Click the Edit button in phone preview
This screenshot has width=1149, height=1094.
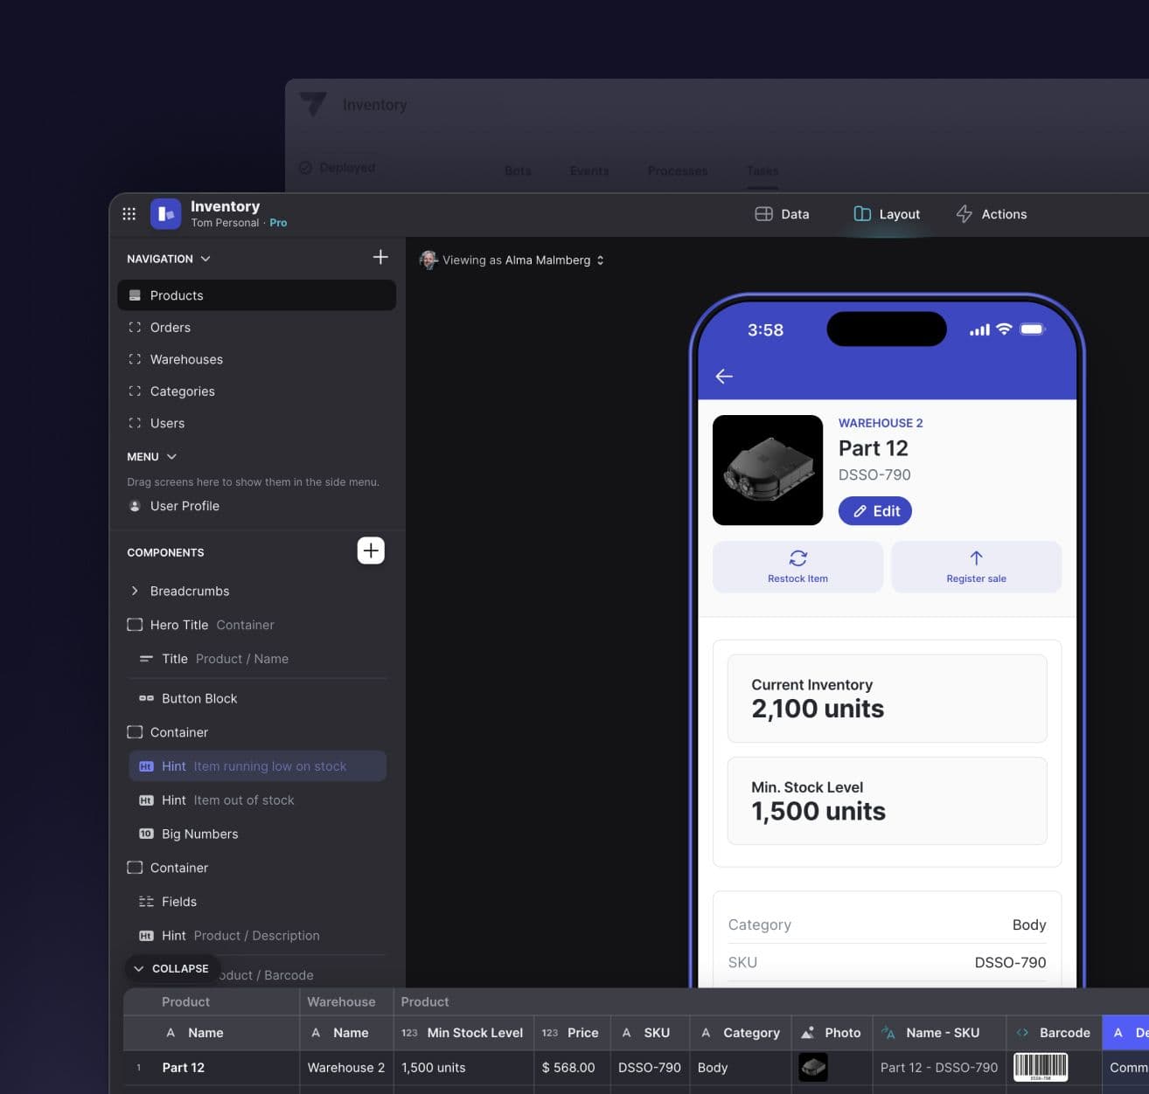875,511
